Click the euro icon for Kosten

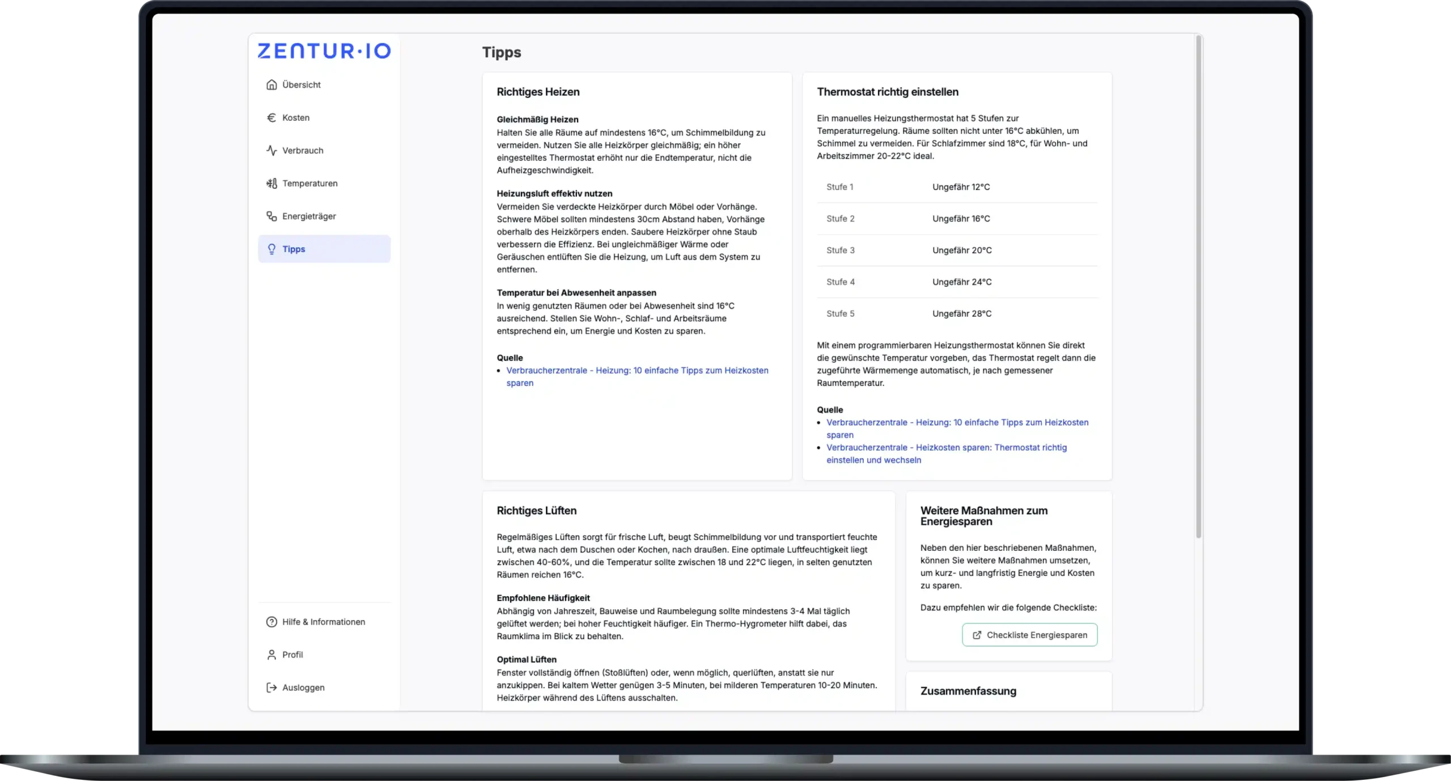coord(271,118)
